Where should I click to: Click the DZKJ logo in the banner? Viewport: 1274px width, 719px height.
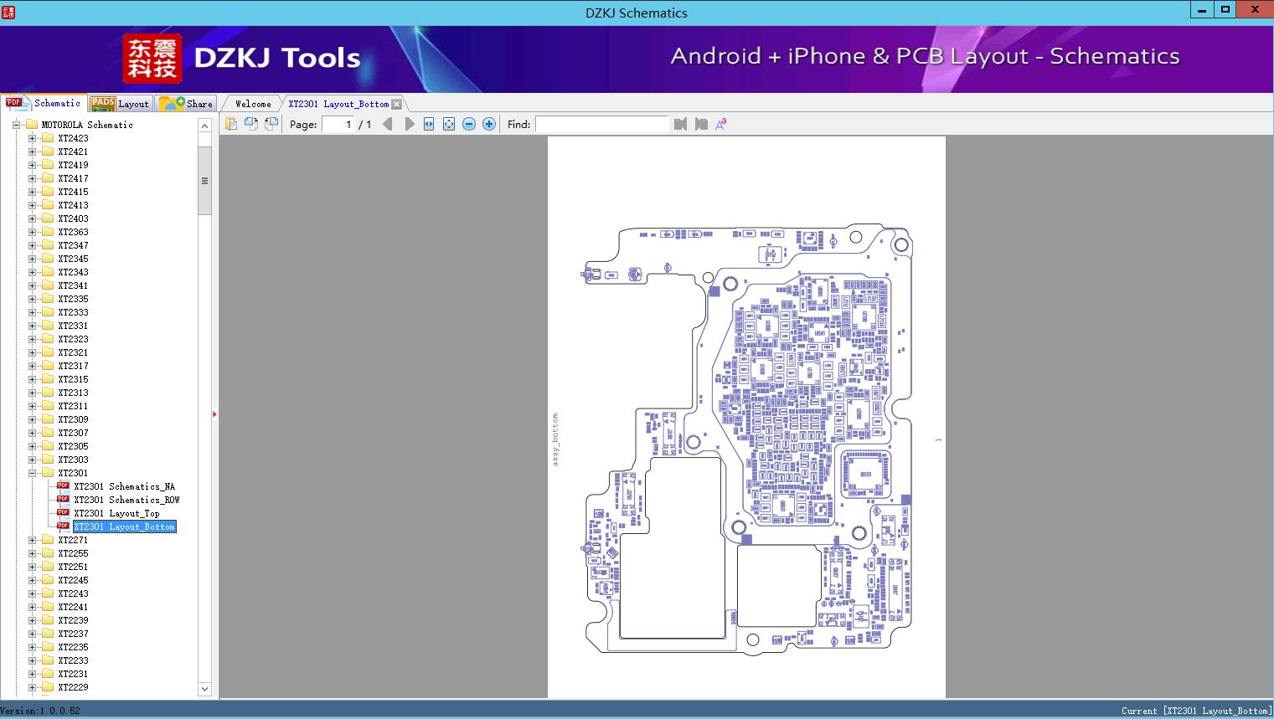tap(152, 59)
